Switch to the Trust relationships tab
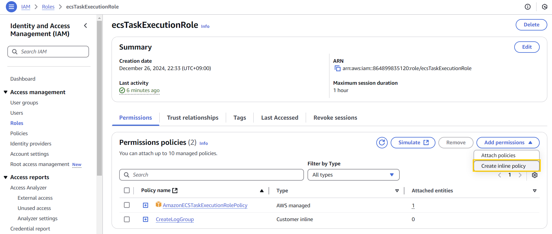Image resolution: width=552 pixels, height=234 pixels. (192, 118)
